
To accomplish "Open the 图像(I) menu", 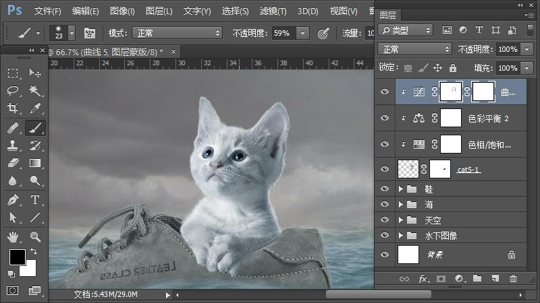I will (x=122, y=11).
